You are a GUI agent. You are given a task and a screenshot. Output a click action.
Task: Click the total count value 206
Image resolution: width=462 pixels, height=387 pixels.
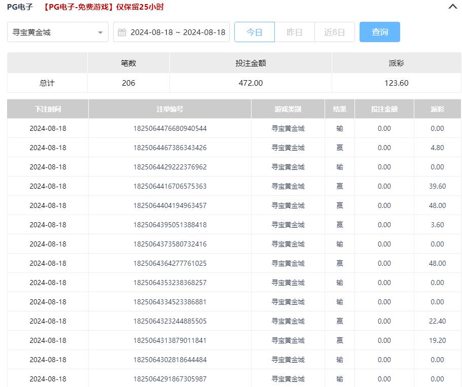click(x=129, y=83)
